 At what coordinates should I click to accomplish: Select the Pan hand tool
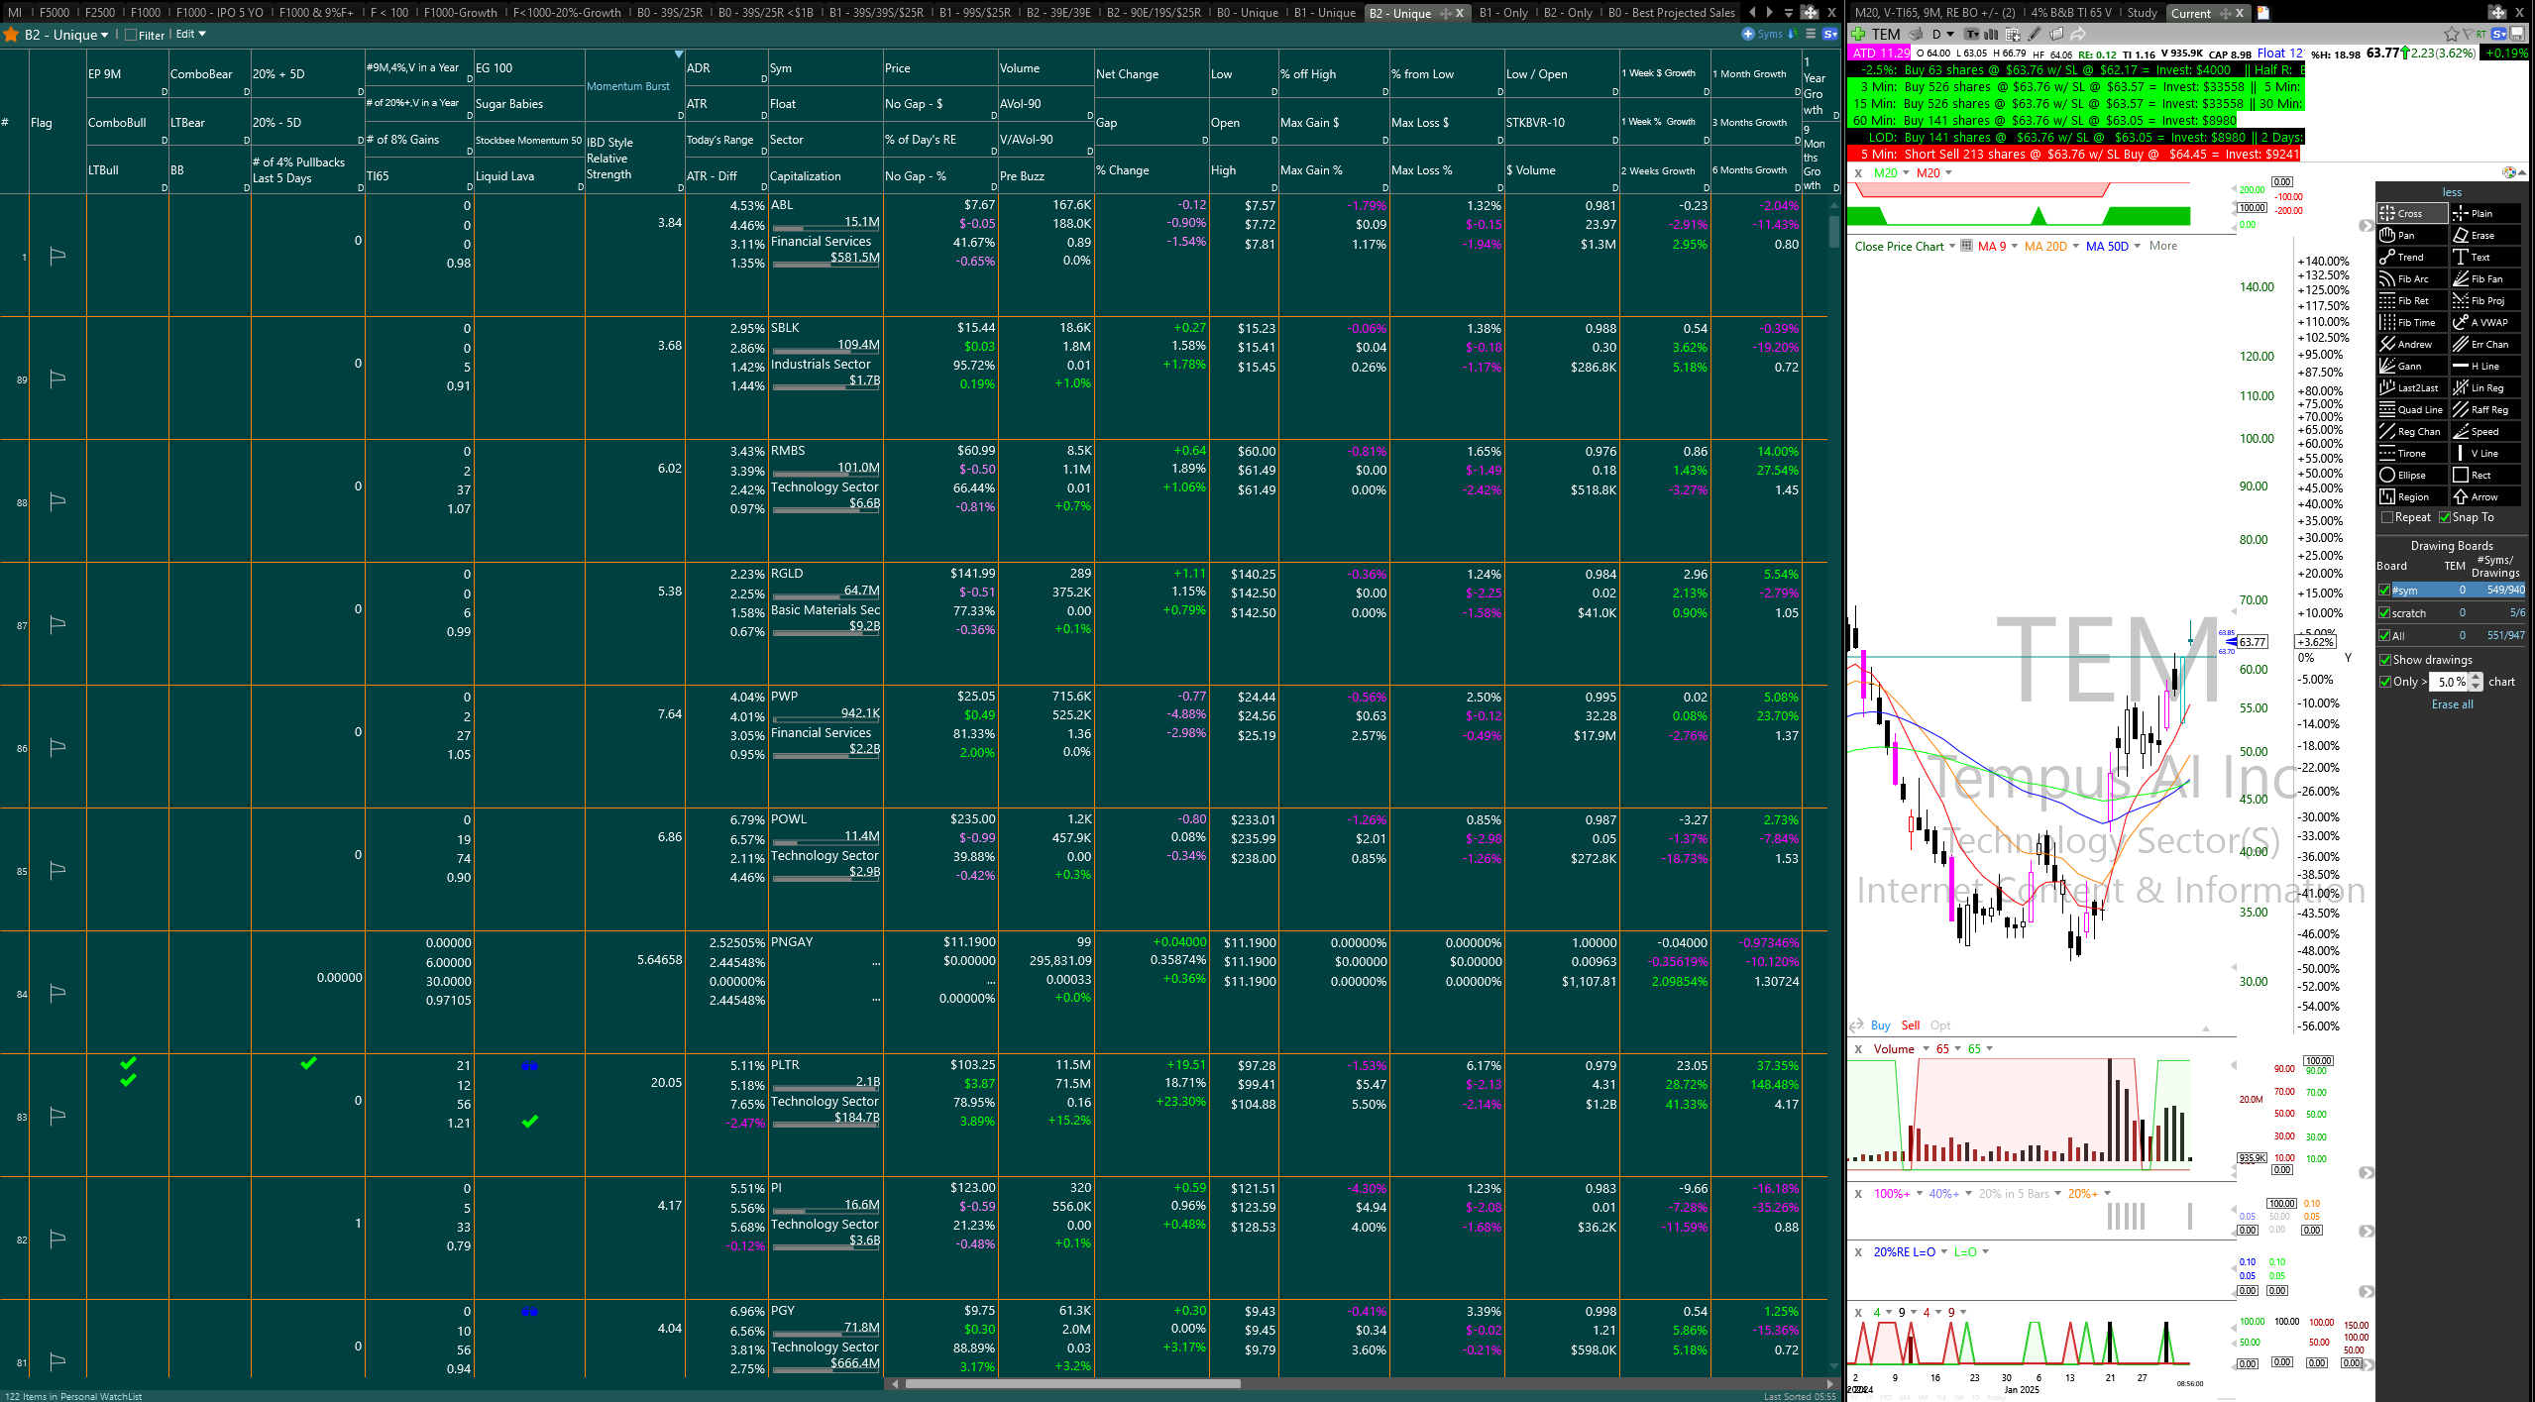pyautogui.click(x=2411, y=235)
